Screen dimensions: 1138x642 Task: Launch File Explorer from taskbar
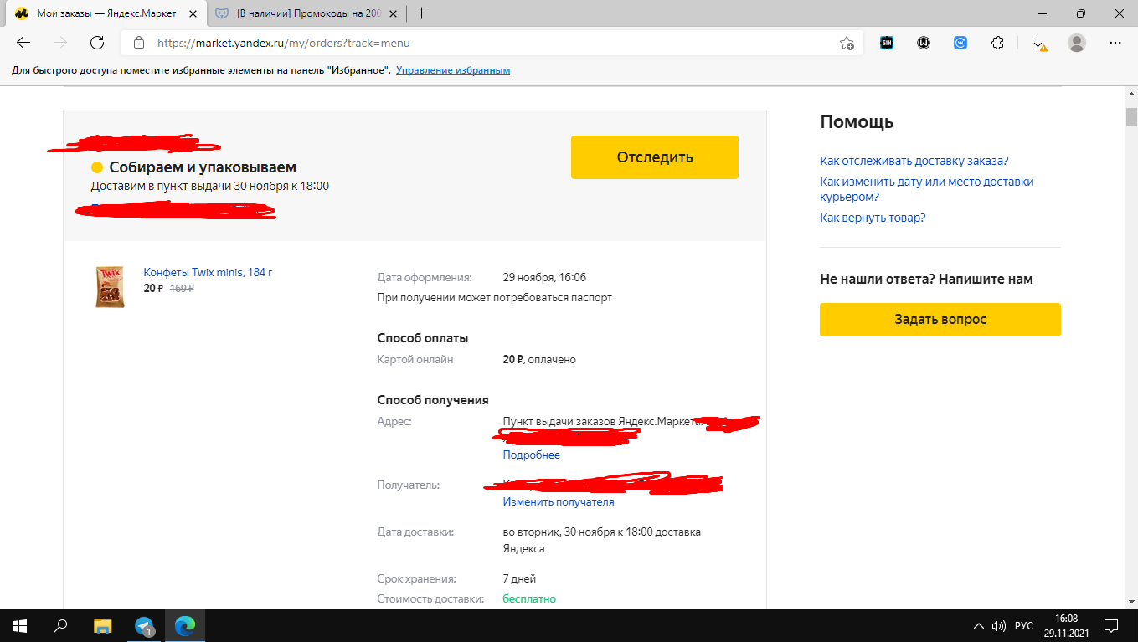pyautogui.click(x=102, y=625)
